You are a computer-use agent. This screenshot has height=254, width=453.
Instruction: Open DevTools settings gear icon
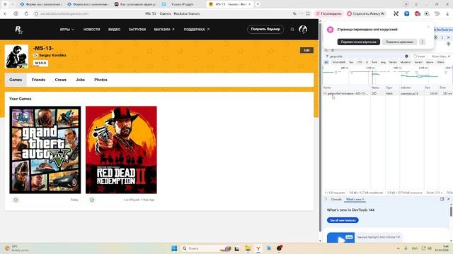436,37
